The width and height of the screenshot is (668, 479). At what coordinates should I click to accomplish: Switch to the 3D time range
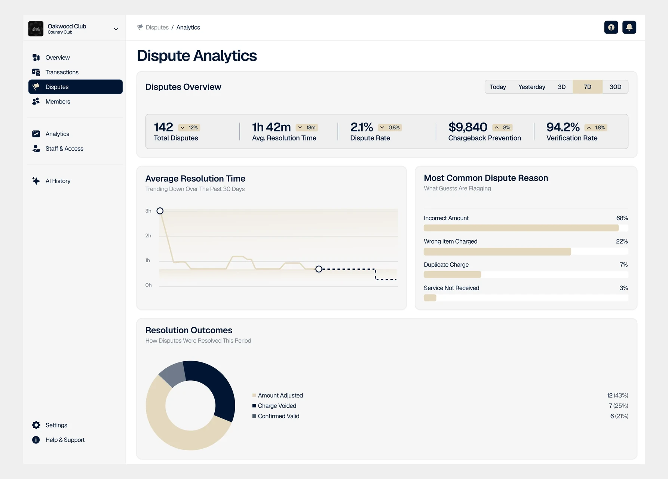tap(561, 87)
